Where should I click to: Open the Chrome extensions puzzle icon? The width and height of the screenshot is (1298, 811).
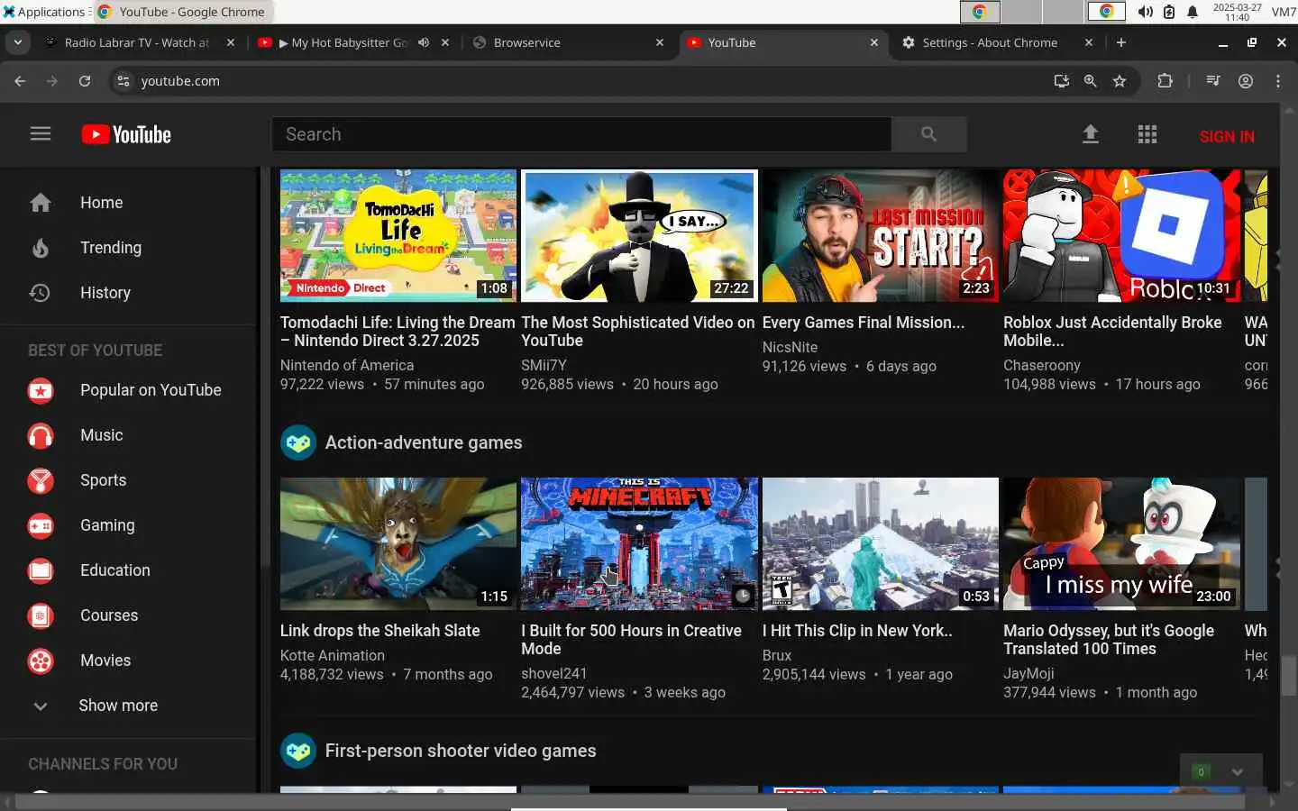[1165, 81]
